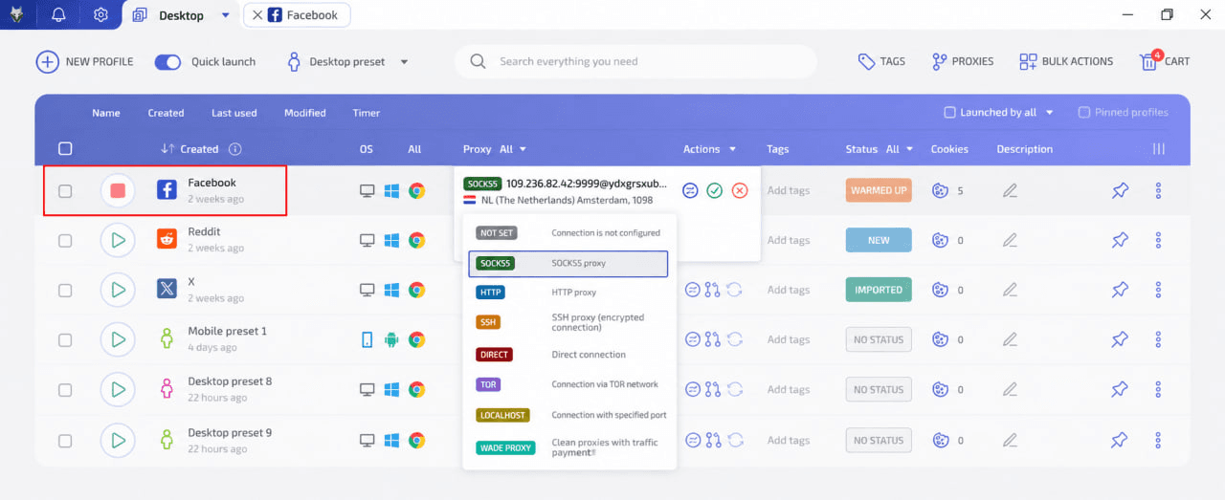The height and width of the screenshot is (500, 1225).
Task: Open the Proxy All filter dropdown
Action: [513, 149]
